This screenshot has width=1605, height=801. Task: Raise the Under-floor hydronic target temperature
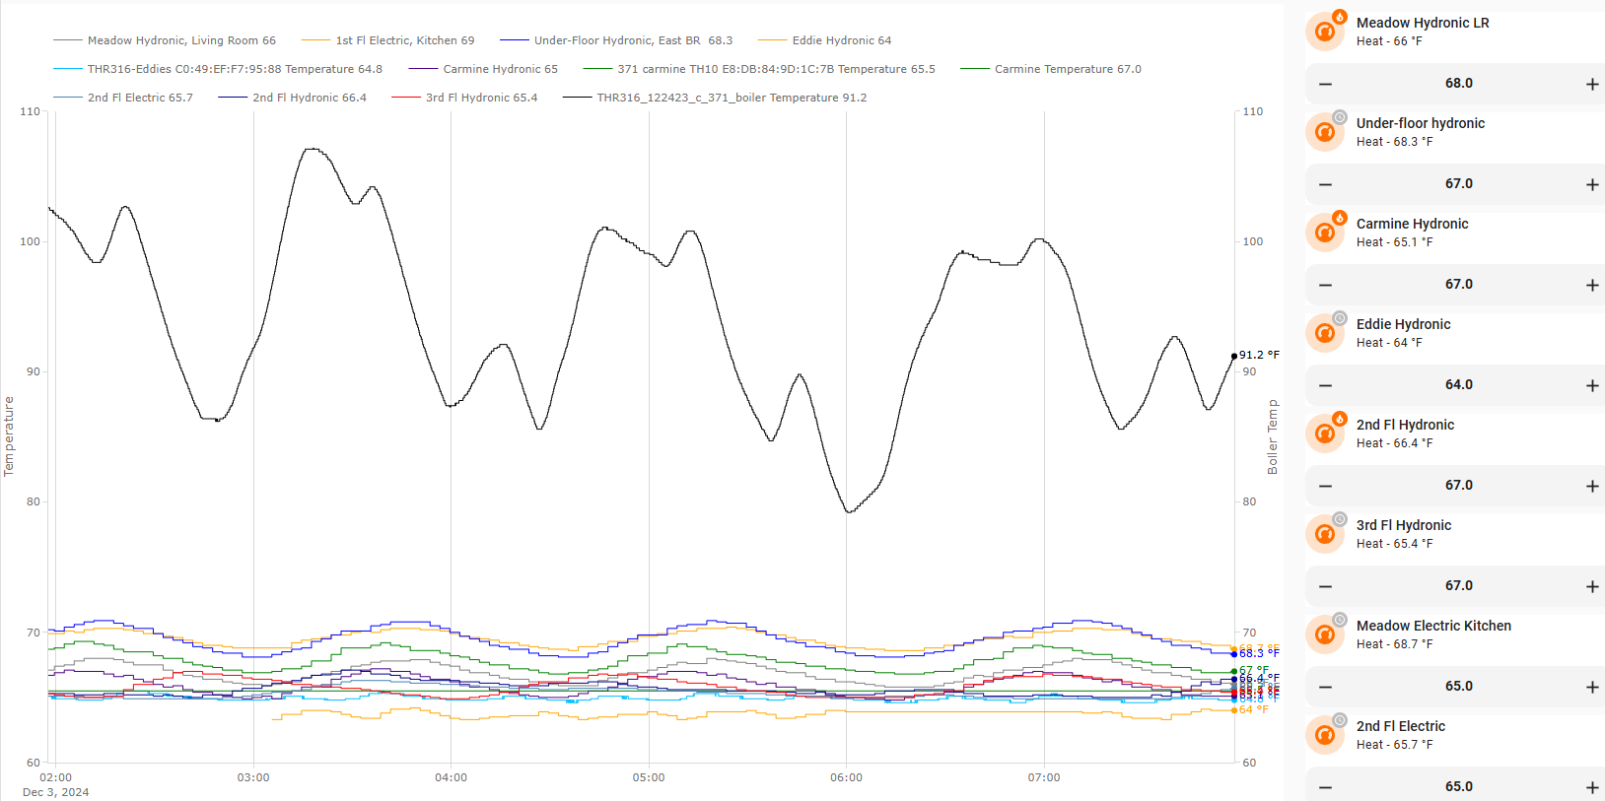(x=1592, y=184)
